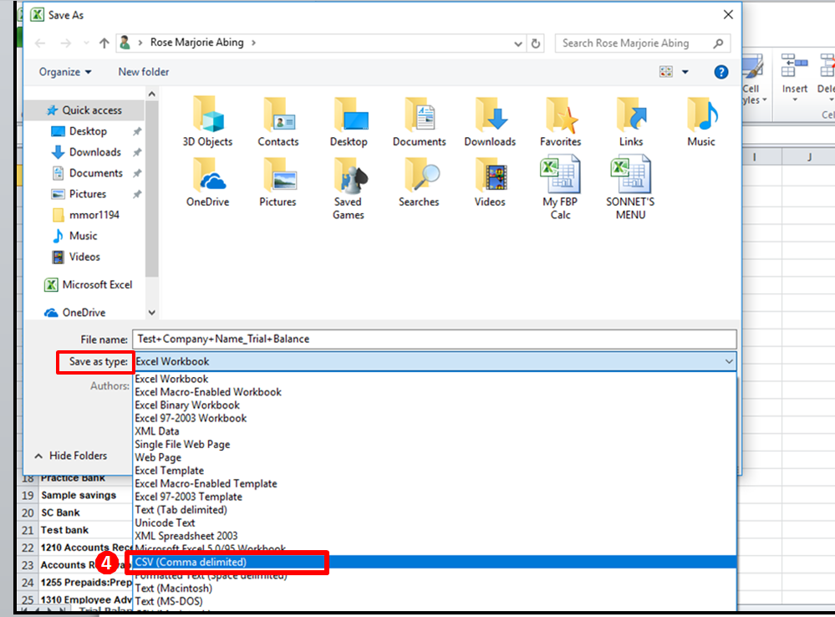This screenshot has width=835, height=617.
Task: Click Insert in Excel ribbon
Action: (795, 78)
